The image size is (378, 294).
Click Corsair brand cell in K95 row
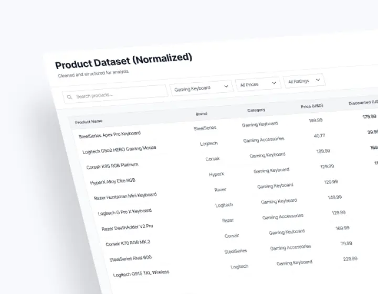[x=213, y=159]
